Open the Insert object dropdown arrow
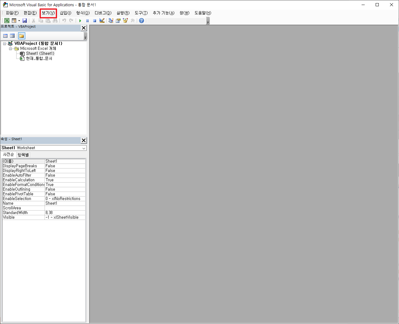The height and width of the screenshot is (324, 399). (x=19, y=21)
